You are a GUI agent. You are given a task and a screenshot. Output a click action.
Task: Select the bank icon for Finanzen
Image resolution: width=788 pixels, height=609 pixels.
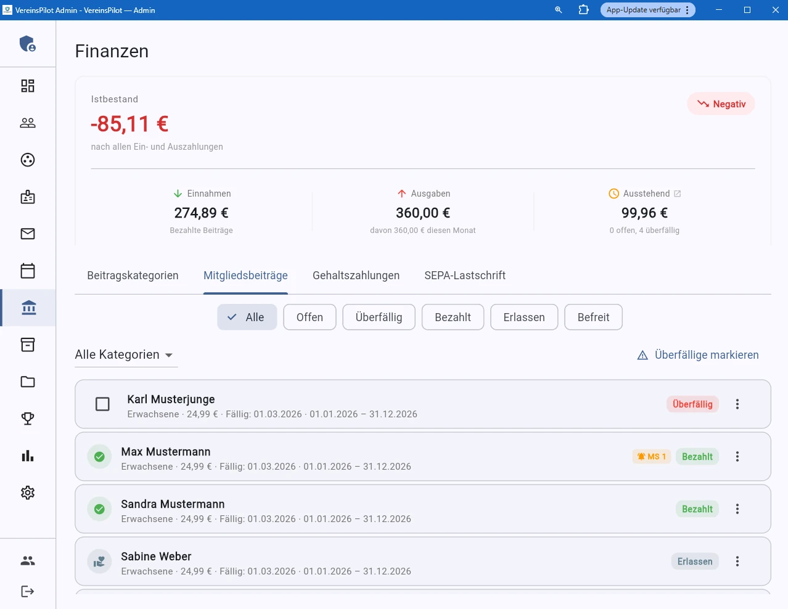point(27,308)
